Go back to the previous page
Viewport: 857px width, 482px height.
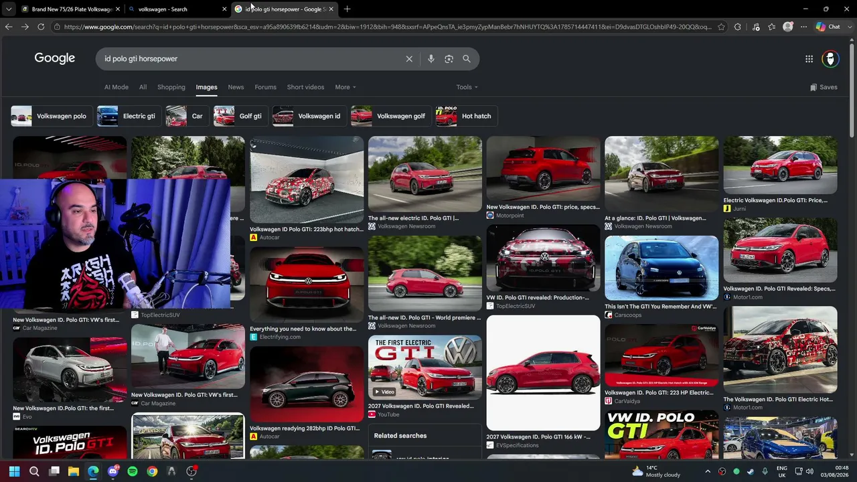(9, 27)
